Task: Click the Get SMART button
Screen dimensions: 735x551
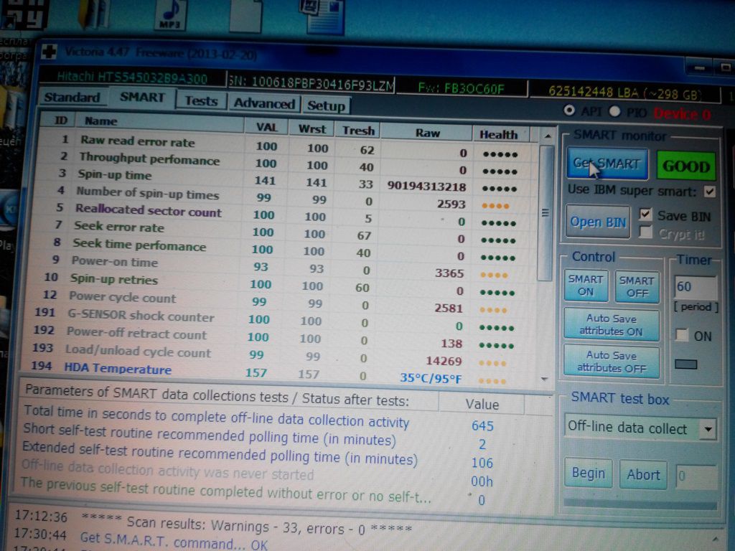Action: coord(607,164)
